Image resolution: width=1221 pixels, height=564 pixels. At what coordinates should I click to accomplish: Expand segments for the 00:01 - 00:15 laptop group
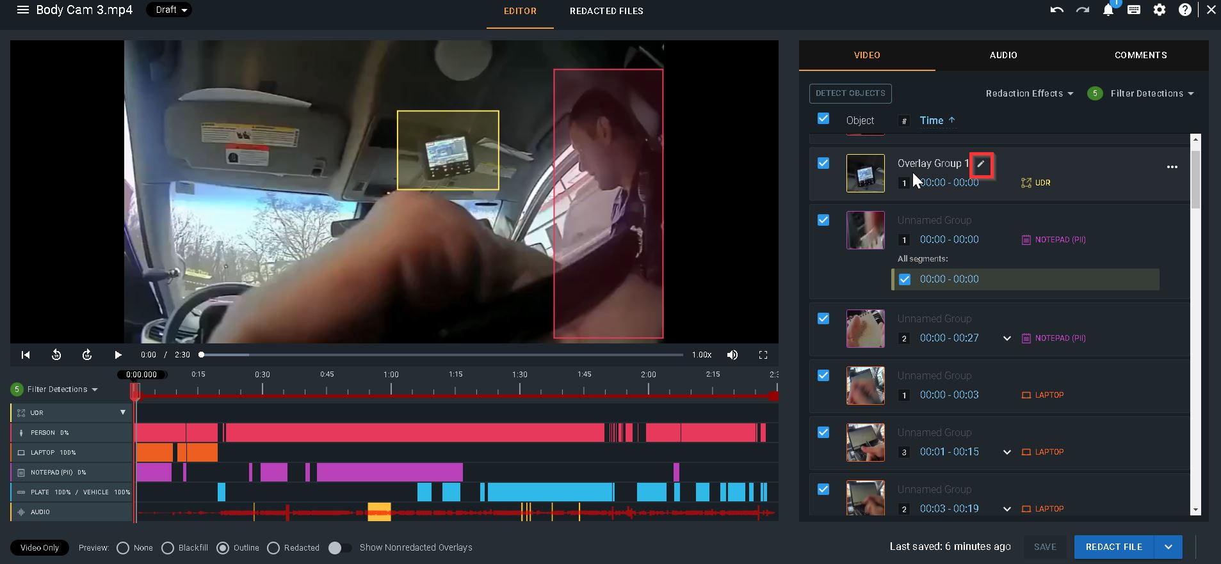[1007, 452]
